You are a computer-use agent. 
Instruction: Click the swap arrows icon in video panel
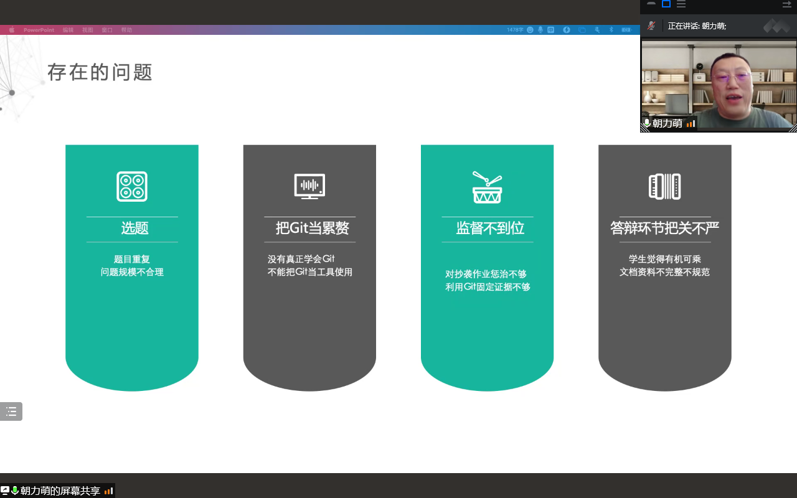[x=786, y=4]
